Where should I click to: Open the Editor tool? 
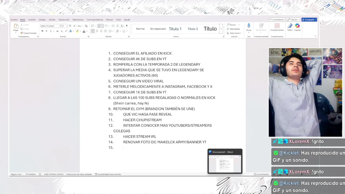(290, 27)
